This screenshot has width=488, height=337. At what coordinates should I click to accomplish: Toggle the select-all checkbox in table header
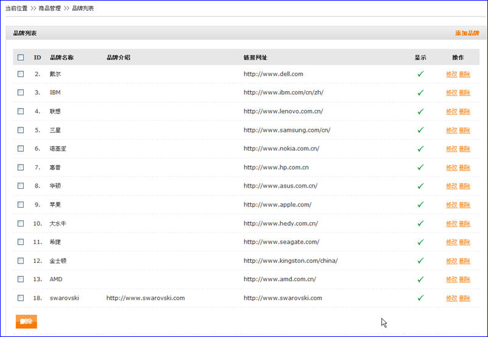point(21,58)
